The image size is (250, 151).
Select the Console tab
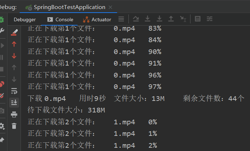click(60, 19)
